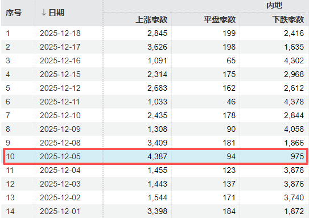Click flat count 46
Viewport: 309px width, 218px height.
click(x=231, y=102)
